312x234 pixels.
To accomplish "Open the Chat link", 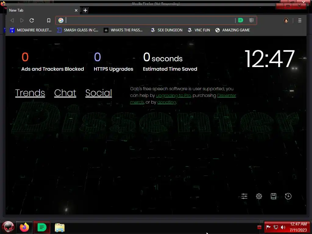I will coord(65,93).
